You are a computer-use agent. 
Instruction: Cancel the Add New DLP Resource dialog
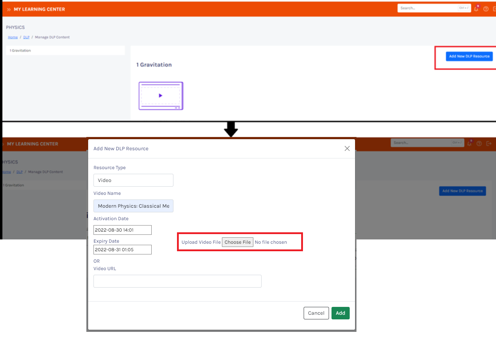(x=316, y=313)
